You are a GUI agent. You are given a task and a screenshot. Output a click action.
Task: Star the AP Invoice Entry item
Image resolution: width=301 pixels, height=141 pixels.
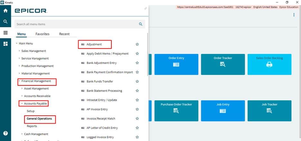coord(137,110)
